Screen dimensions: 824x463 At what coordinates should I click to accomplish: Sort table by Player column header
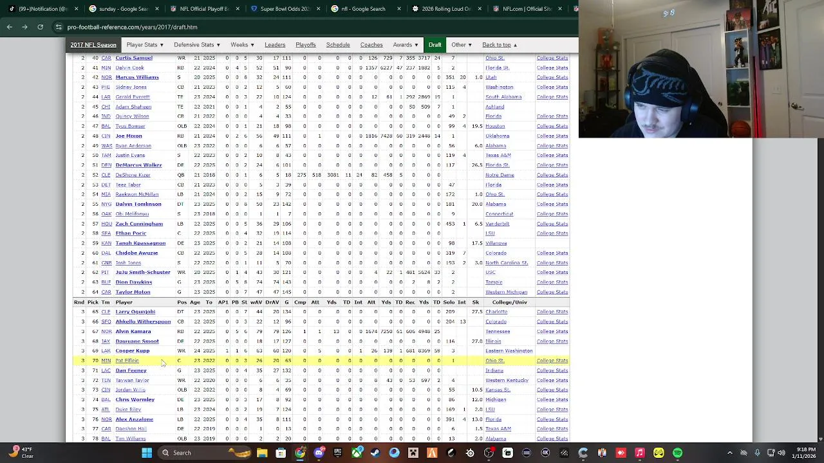(124, 302)
